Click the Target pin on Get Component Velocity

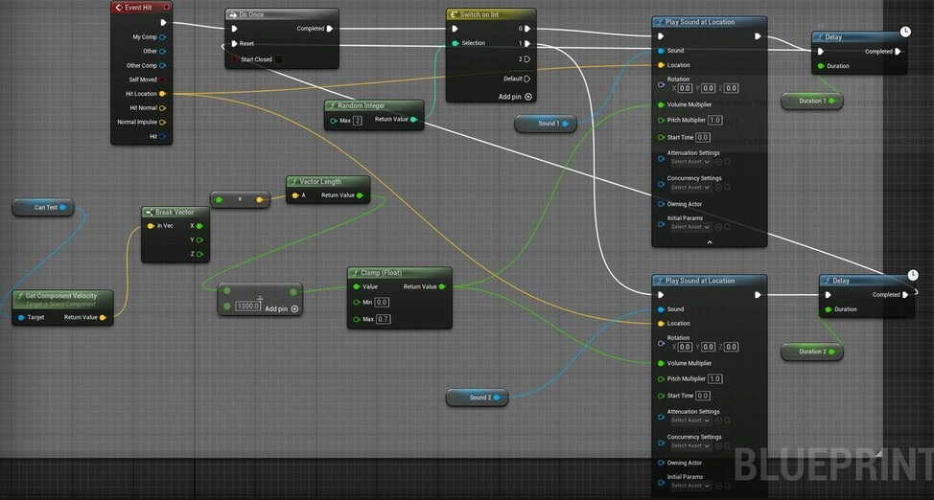21,317
